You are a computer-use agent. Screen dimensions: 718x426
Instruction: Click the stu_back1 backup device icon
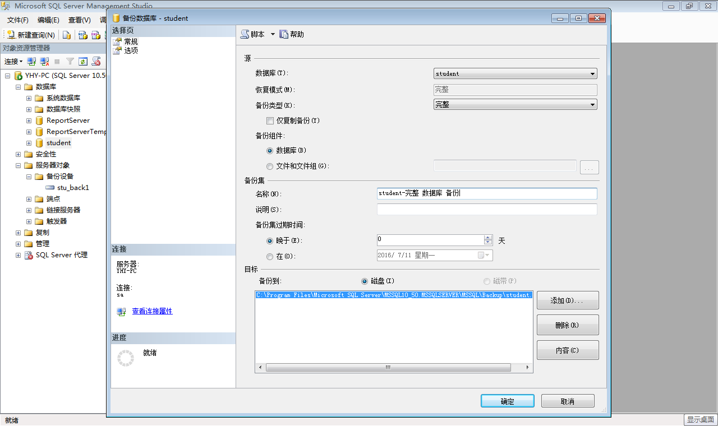(50, 188)
